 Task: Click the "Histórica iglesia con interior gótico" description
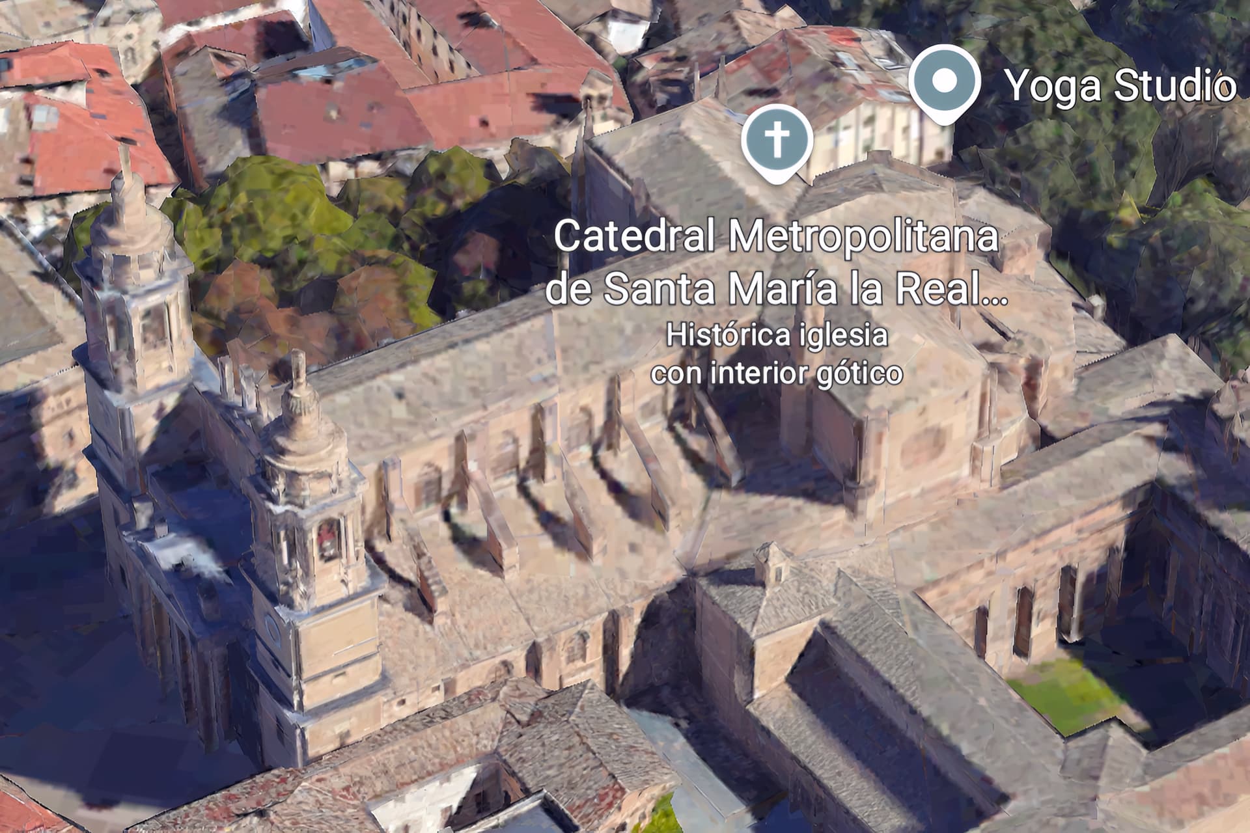(x=777, y=354)
